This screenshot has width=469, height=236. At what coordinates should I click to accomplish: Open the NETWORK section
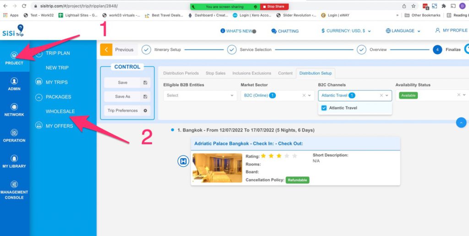pos(14,110)
